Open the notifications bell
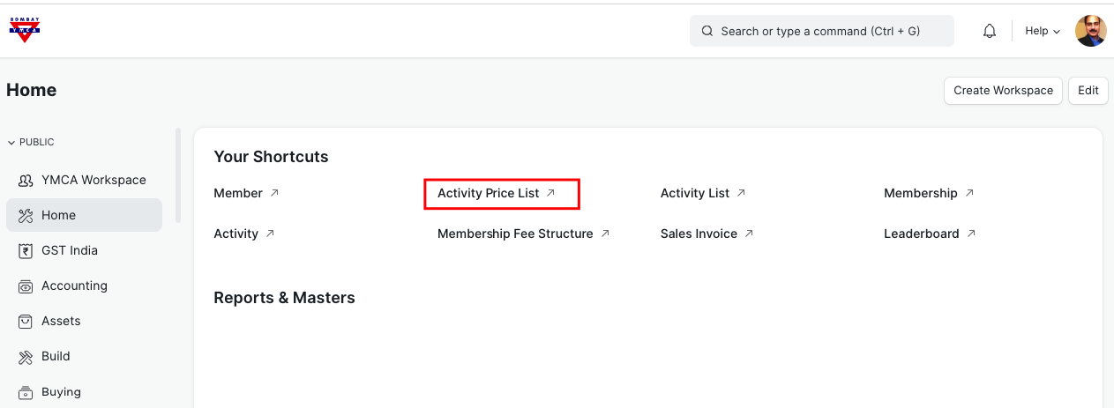Screen dimensions: 1114x408 (x=990, y=31)
